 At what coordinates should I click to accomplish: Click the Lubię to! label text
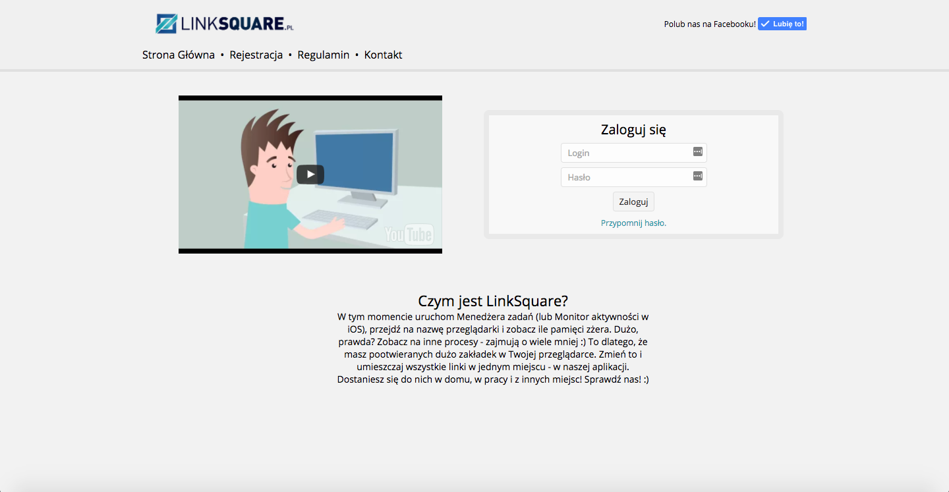(788, 24)
